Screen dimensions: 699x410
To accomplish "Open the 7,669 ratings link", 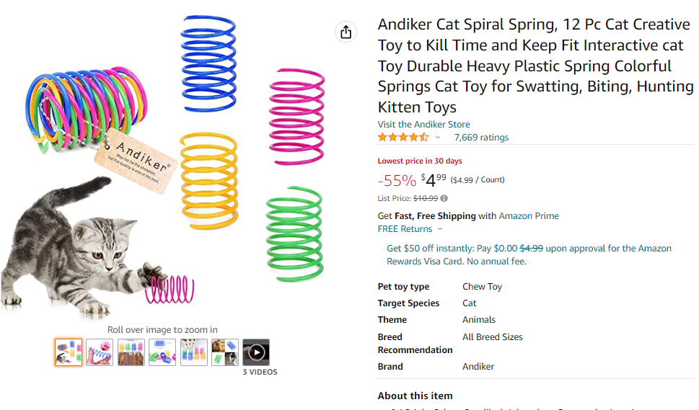I will click(481, 138).
